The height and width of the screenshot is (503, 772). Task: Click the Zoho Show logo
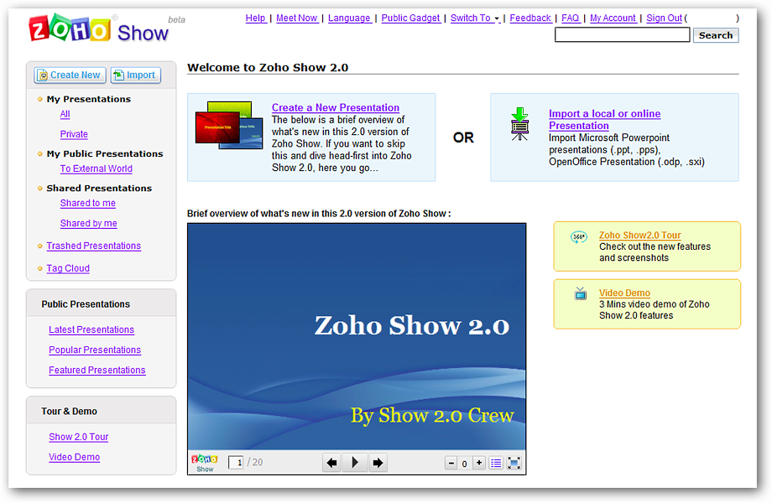pos(98,29)
